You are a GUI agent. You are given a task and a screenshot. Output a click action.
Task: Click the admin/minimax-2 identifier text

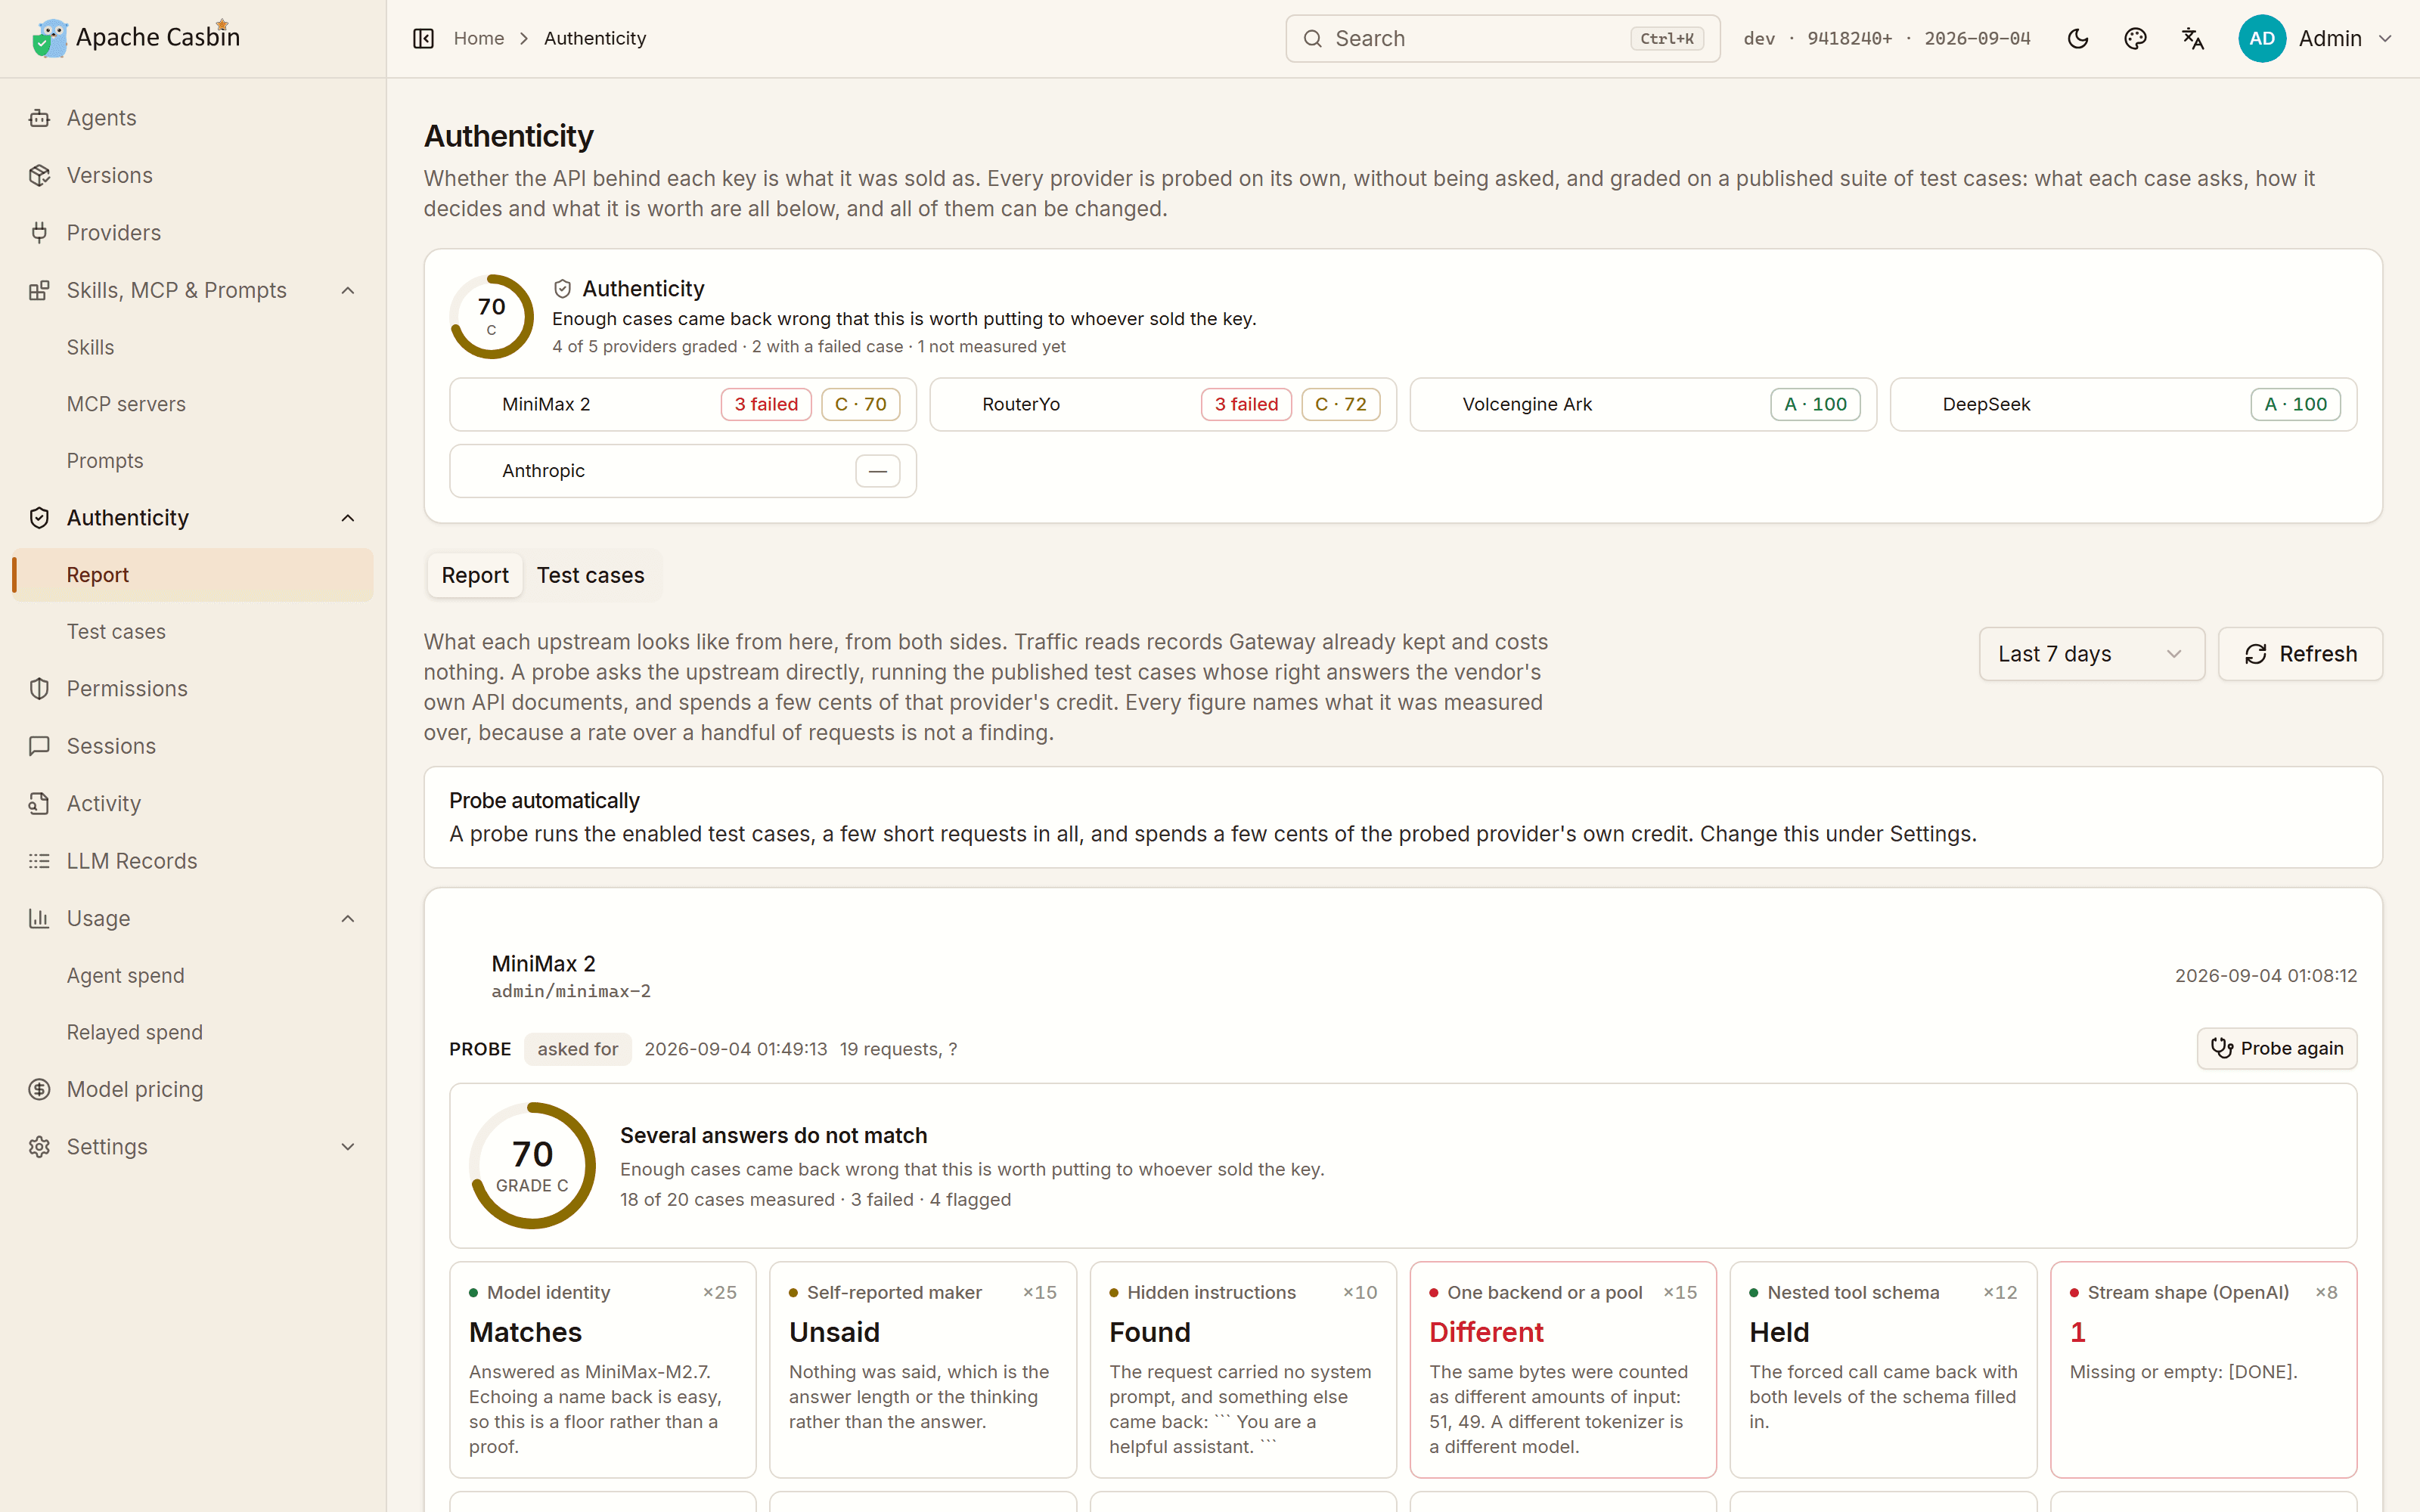570,991
